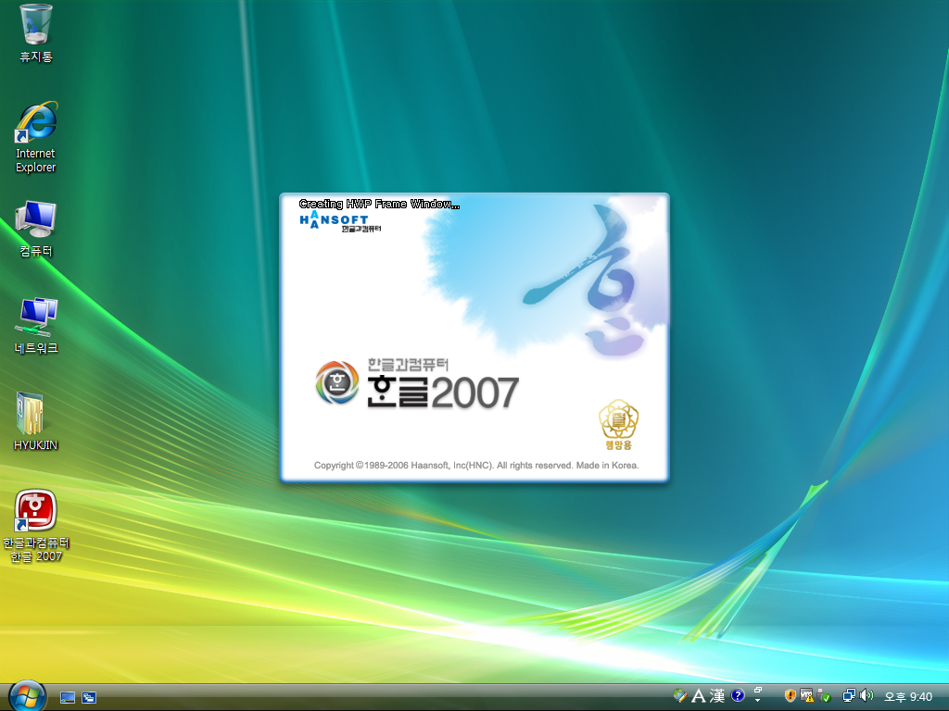The width and height of the screenshot is (949, 711).
Task: Click the clock showing 오후 9:40
Action: tap(908, 697)
